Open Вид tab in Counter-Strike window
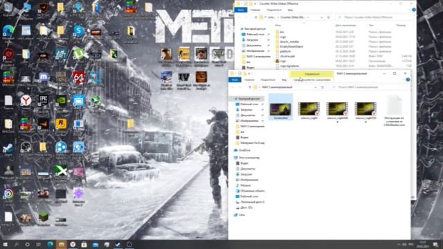Viewport: 443px width, 249px height. [290, 10]
